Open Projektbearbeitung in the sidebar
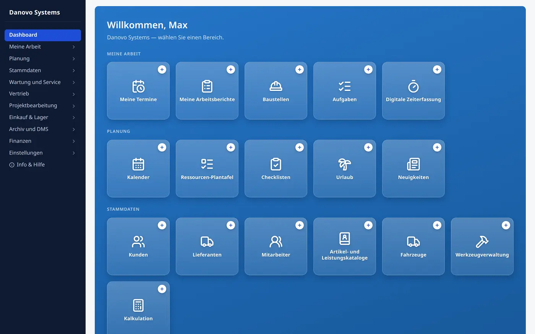This screenshot has width=535, height=334. coord(43,106)
